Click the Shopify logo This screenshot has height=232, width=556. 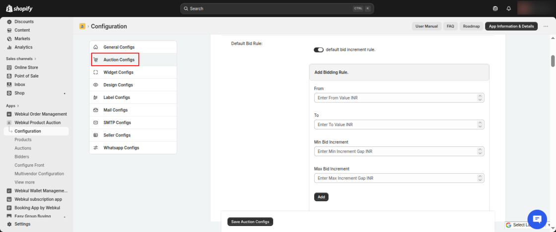pos(19,8)
